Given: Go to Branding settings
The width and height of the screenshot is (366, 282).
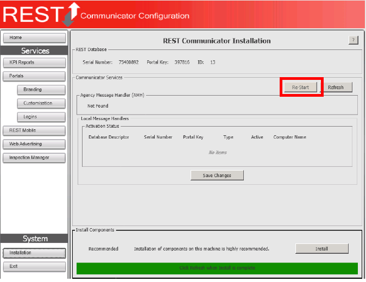Looking at the screenshot, I should [x=41, y=90].
